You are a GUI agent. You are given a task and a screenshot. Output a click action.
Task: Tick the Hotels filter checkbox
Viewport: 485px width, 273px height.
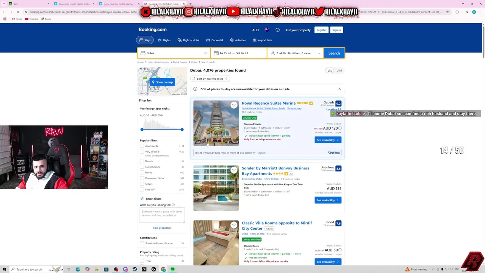coord(142,173)
